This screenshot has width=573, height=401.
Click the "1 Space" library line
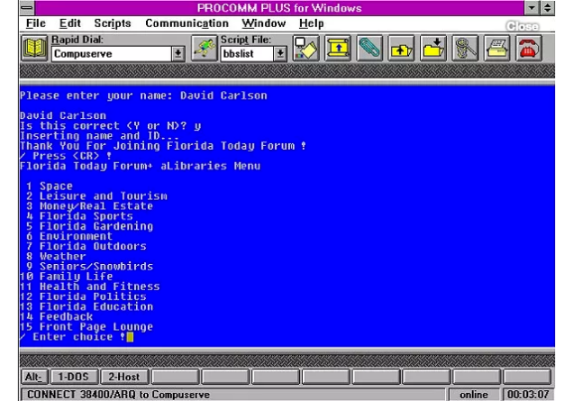point(50,186)
